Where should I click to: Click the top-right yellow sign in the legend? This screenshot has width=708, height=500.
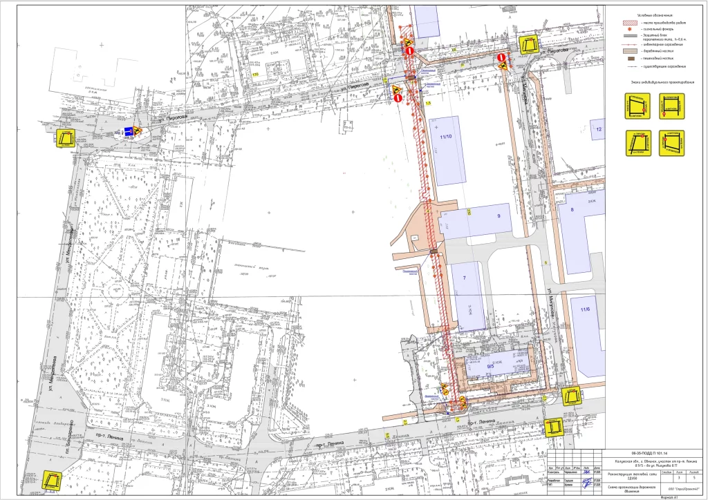pos(671,106)
